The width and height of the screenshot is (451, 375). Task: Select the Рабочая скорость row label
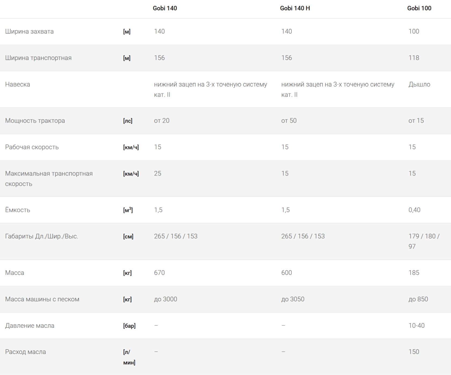click(x=32, y=147)
